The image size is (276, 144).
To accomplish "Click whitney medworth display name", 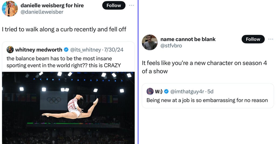I will 39,50.
